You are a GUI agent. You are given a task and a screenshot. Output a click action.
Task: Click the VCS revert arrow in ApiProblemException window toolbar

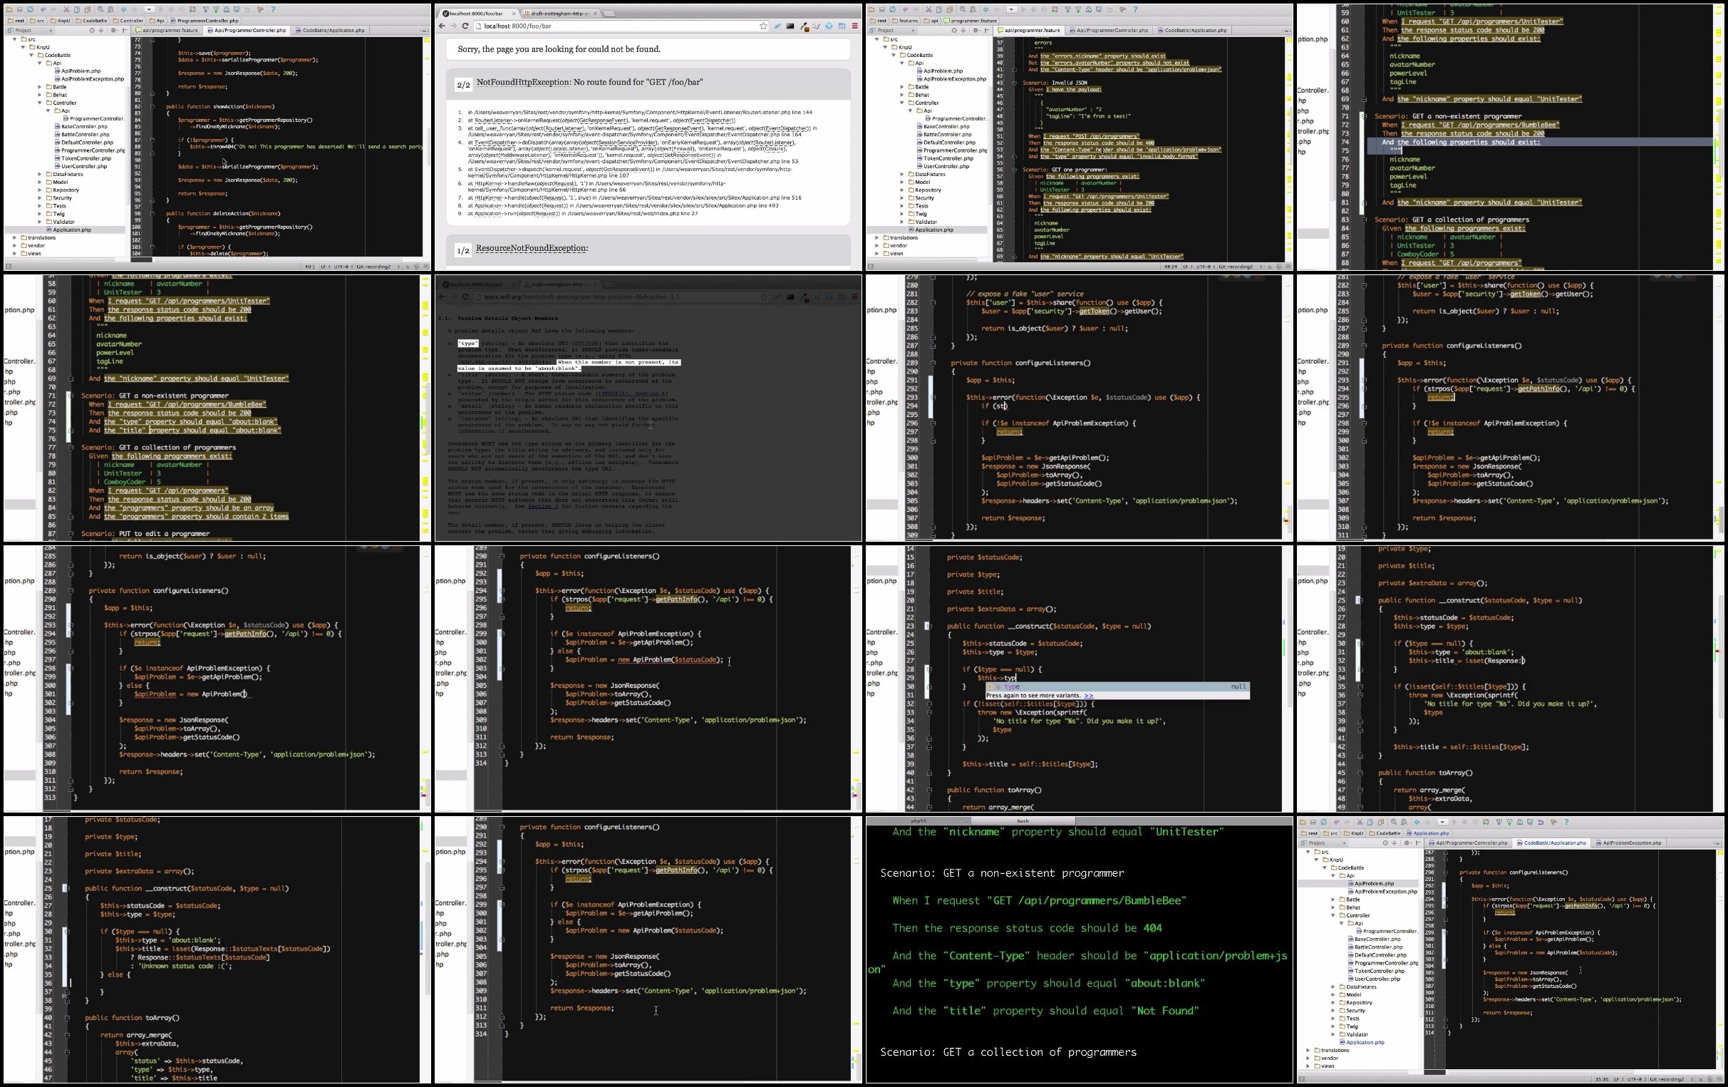(1541, 822)
